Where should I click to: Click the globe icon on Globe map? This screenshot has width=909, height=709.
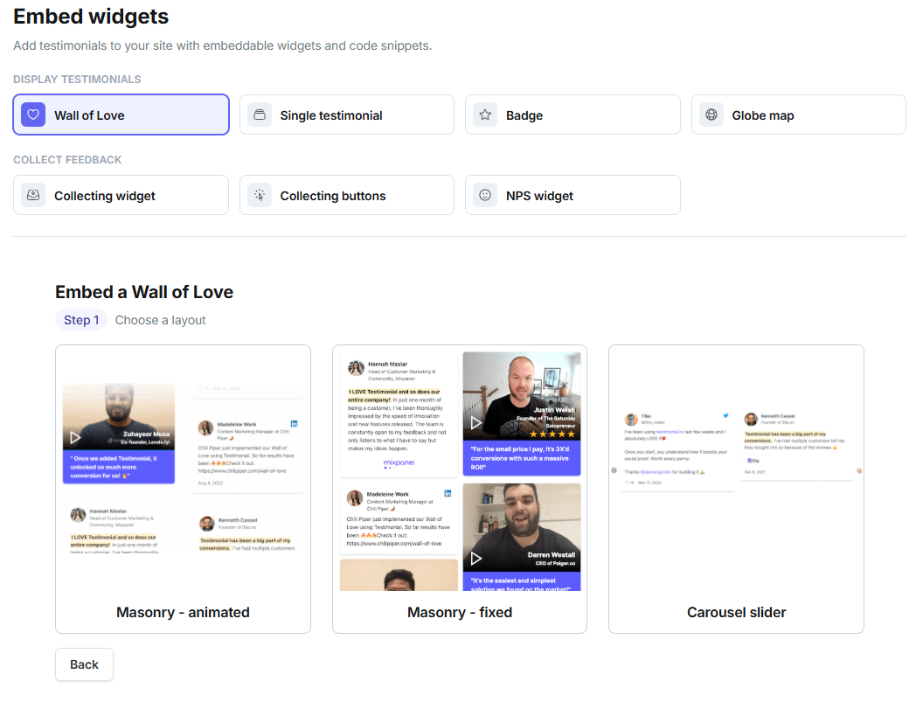[711, 115]
